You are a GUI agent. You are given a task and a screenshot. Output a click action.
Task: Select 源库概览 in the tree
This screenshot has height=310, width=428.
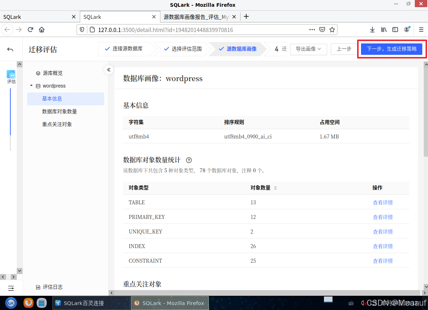tap(53, 73)
